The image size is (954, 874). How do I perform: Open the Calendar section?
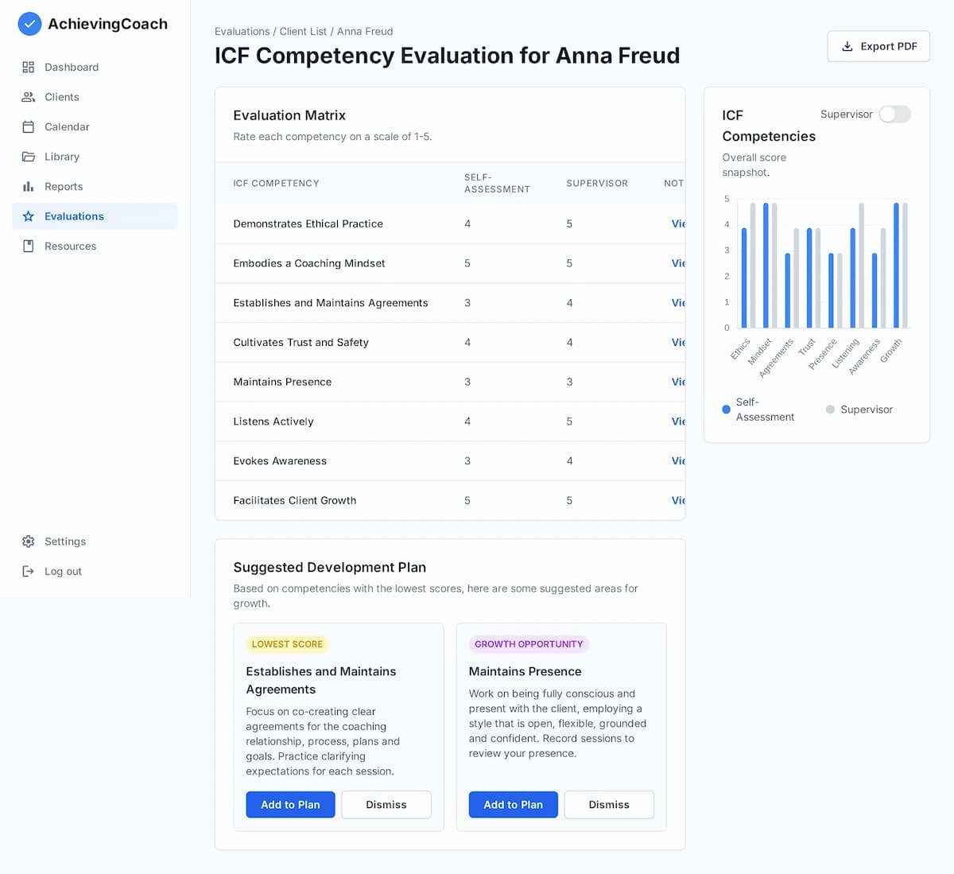29,126
